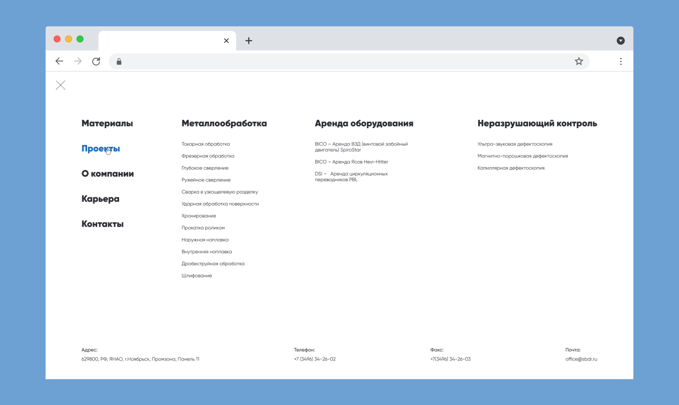Click phone number +7 (3496) 34-26-02
The height and width of the screenshot is (405, 679).
(315, 359)
